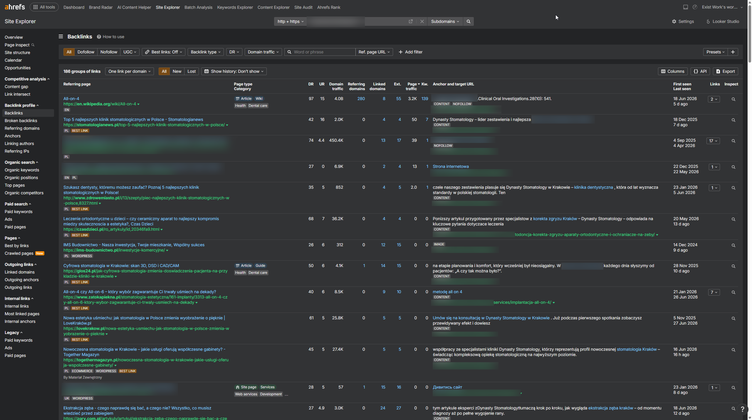This screenshot has width=752, height=420.
Task: Go to Dashboard in top navigation
Action: tap(74, 7)
